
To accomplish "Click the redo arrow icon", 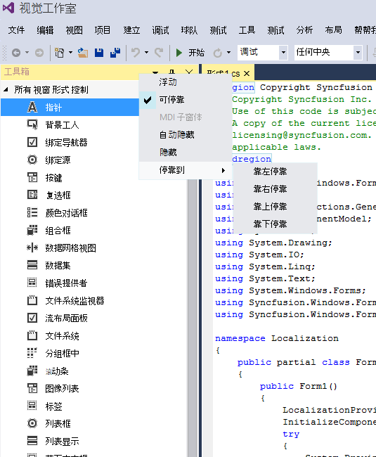I will coord(159,53).
